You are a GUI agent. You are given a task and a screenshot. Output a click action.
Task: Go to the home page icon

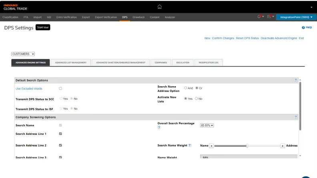[x=159, y=7]
